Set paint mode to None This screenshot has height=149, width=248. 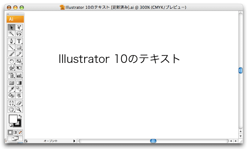tap(20, 132)
